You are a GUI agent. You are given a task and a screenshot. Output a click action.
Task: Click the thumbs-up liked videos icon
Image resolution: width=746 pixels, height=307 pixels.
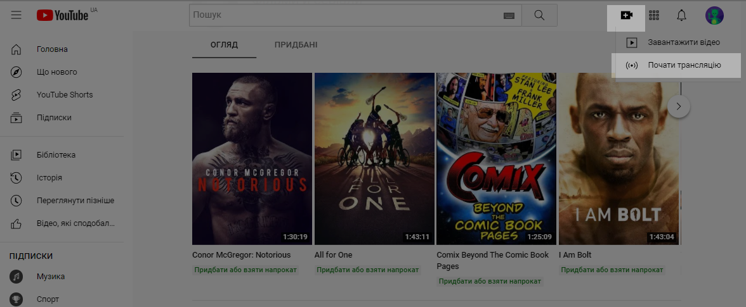point(16,223)
